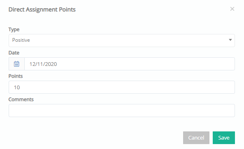Click the Positive value in Type combo box

(x=21, y=40)
